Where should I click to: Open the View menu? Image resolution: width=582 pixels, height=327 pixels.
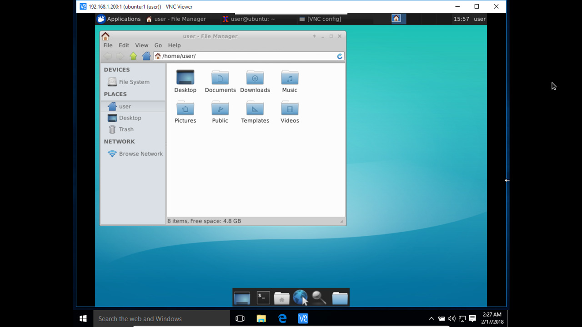click(141, 45)
